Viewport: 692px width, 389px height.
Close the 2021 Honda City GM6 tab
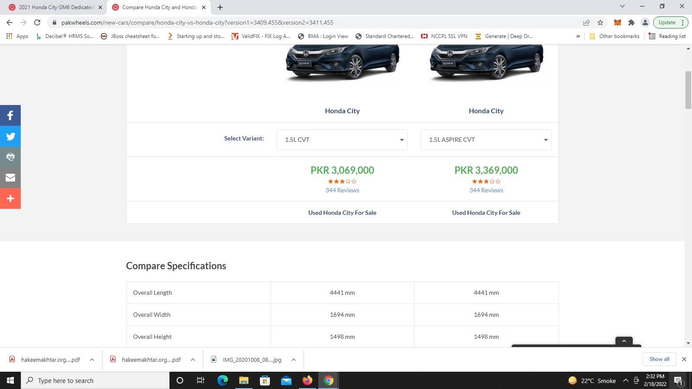coord(100,7)
